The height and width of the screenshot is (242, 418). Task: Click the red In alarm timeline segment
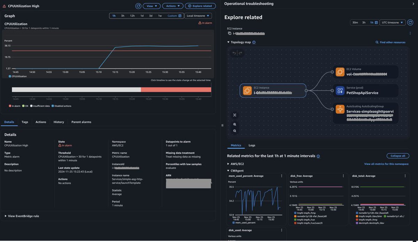click(176, 90)
